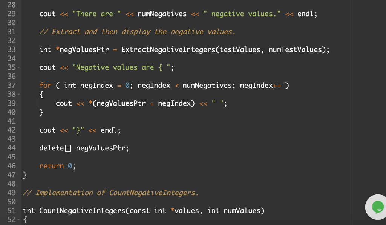Click 'endl' on line 42
The image size is (386, 225).
[x=109, y=130]
